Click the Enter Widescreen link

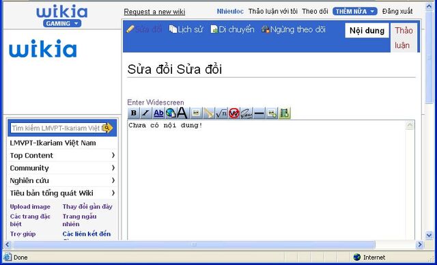[x=156, y=102]
